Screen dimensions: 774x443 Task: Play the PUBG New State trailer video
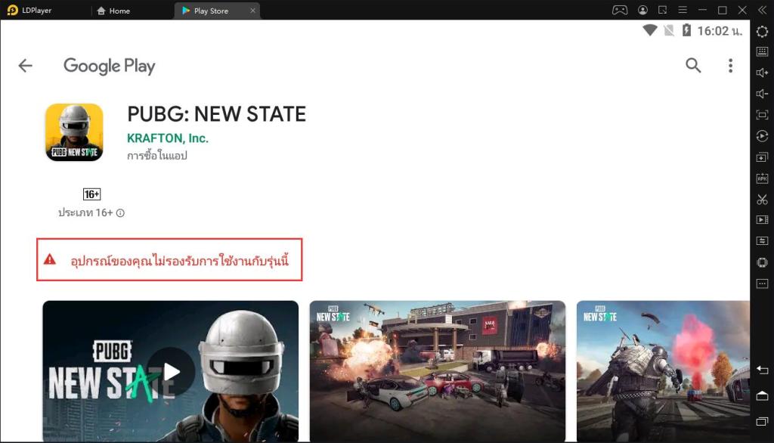click(x=171, y=371)
